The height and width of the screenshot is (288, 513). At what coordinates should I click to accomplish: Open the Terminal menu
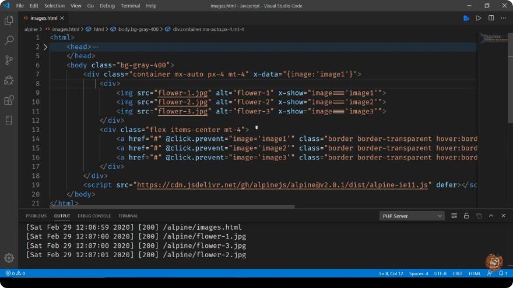click(130, 6)
